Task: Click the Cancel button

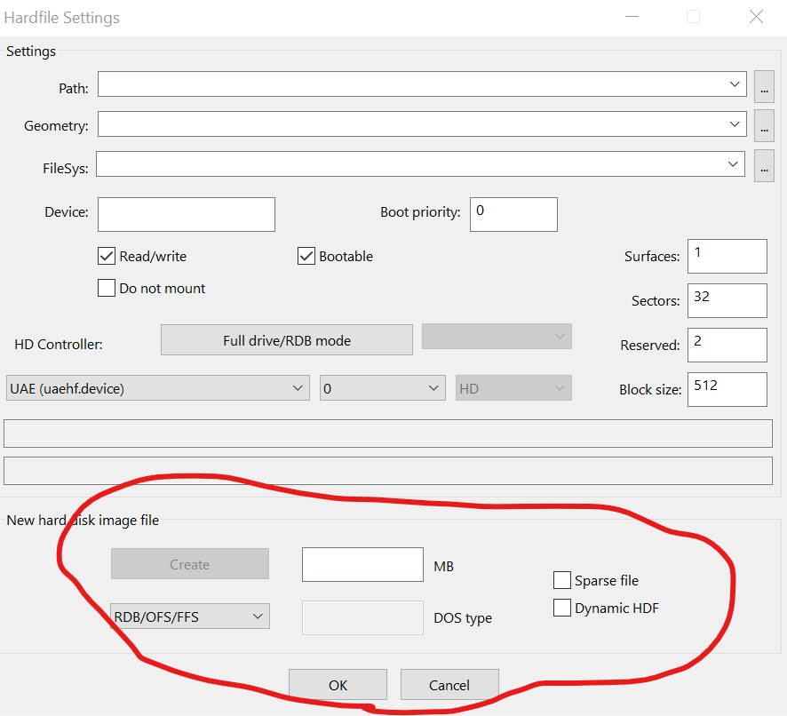Action: [449, 685]
